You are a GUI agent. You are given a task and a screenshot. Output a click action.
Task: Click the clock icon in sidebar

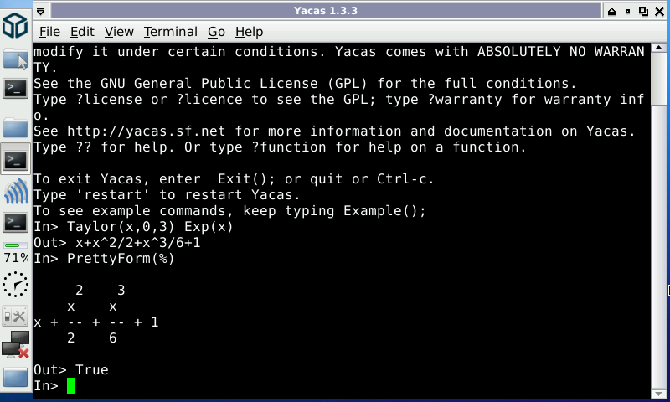coord(15,285)
